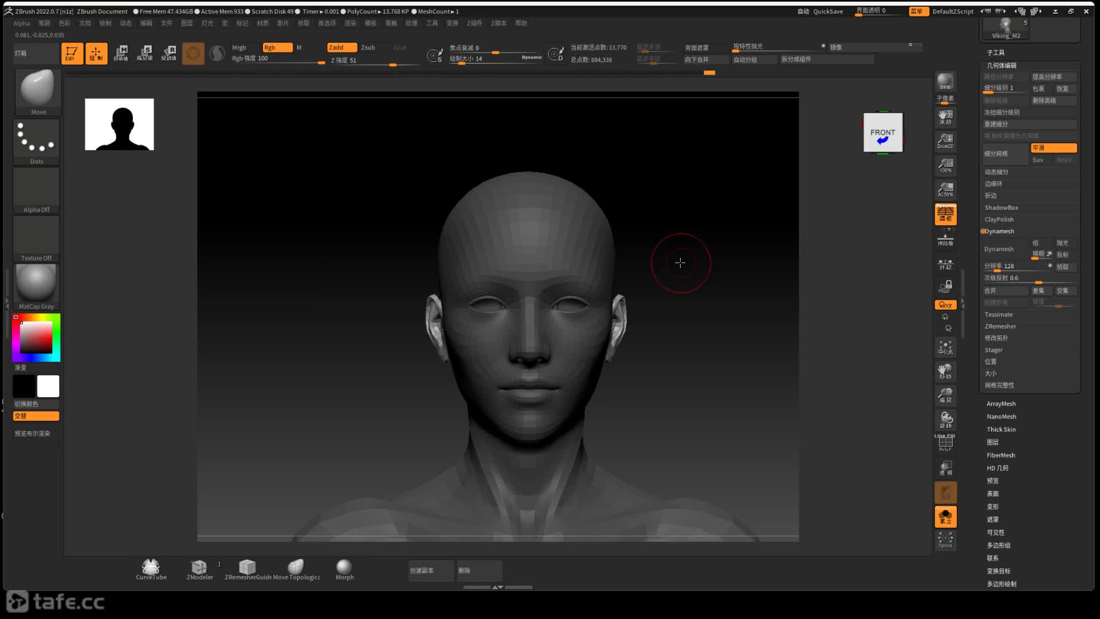Click the AC50% half size icon

point(945,189)
